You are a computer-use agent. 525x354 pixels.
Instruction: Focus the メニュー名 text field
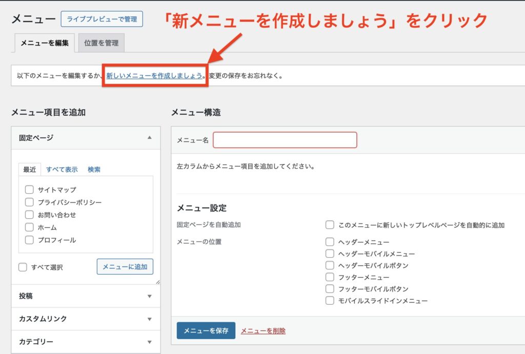tap(285, 140)
